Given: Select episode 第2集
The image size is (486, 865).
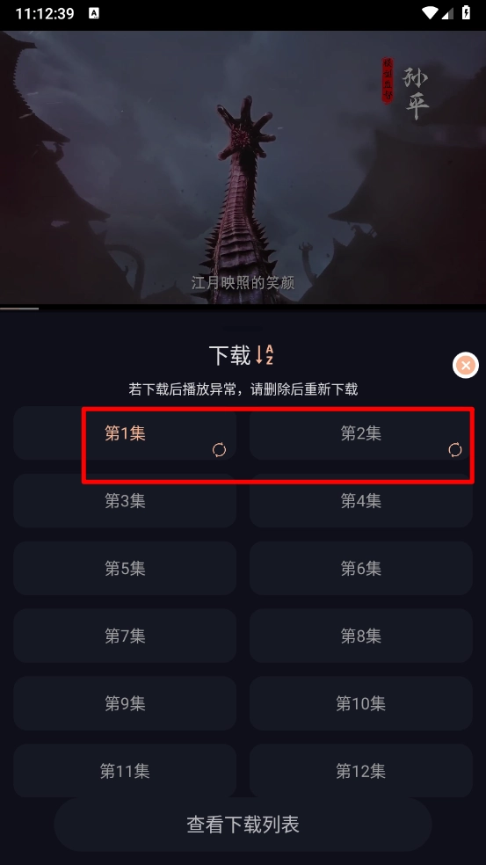Looking at the screenshot, I should click(361, 433).
